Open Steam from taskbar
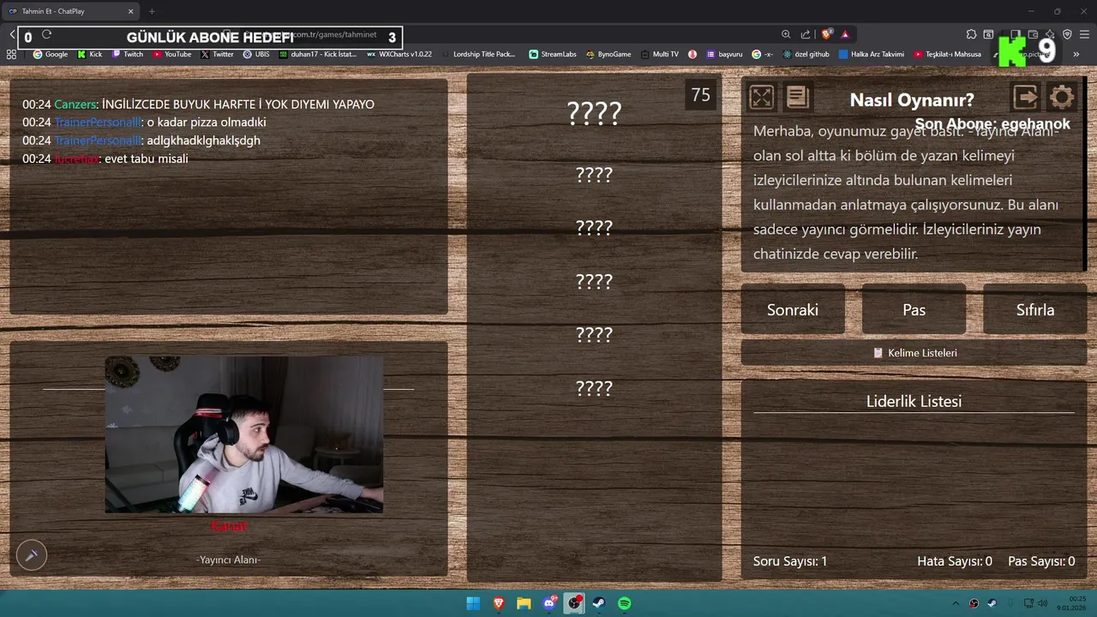Viewport: 1097px width, 617px height. point(599,603)
